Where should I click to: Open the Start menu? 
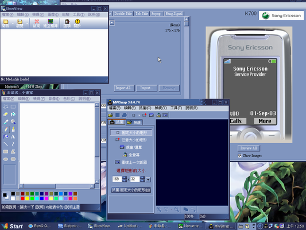(x=12, y=227)
